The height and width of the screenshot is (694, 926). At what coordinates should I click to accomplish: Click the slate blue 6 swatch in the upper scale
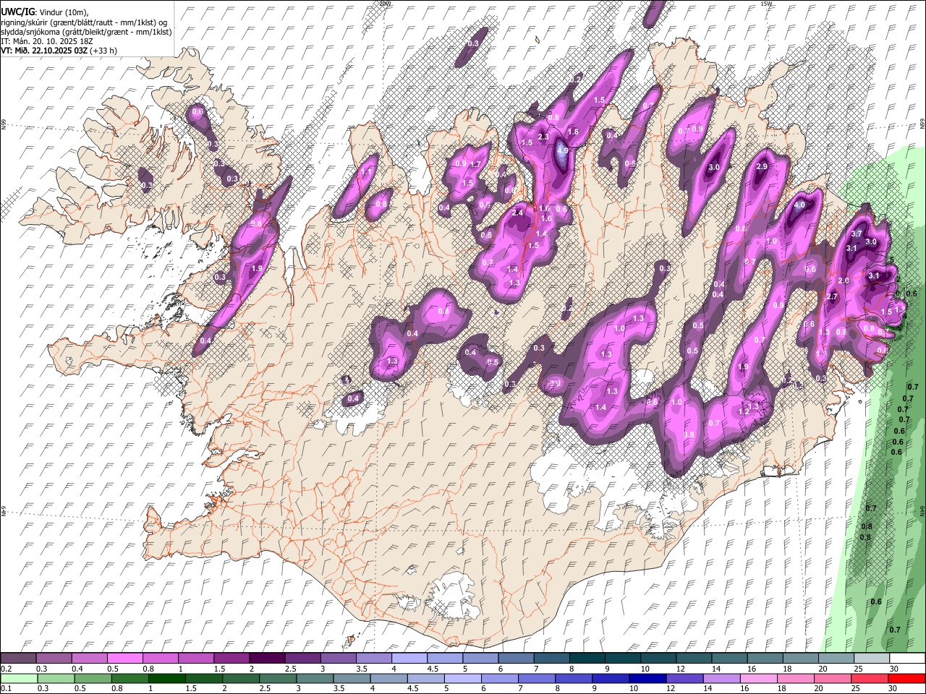[x=516, y=658]
